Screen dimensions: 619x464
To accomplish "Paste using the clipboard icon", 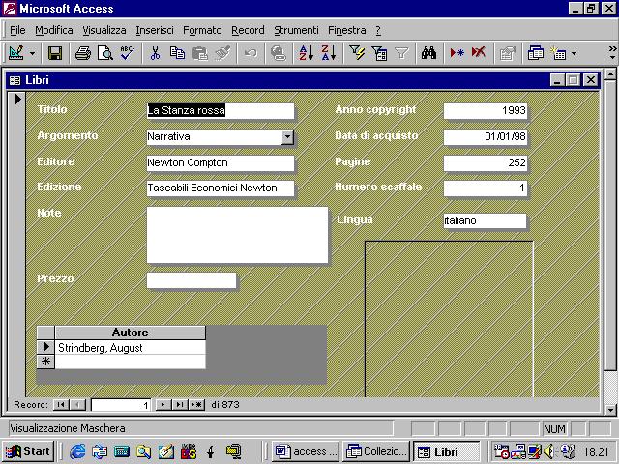I will coord(200,53).
